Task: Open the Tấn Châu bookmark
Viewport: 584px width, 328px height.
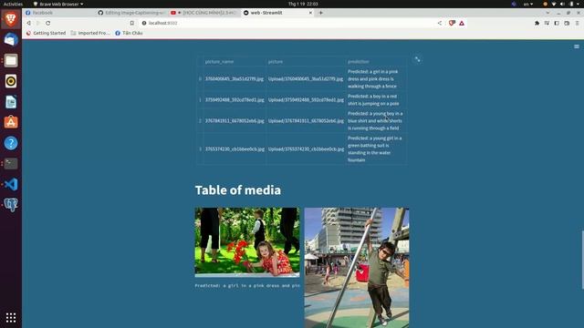Action: (129, 33)
